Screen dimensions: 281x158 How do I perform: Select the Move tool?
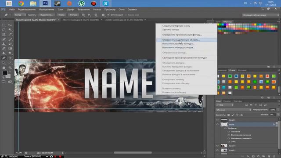[10, 25]
